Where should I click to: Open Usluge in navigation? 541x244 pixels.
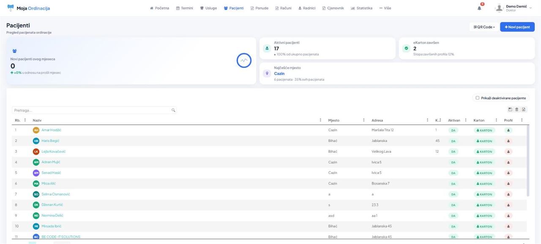point(208,8)
